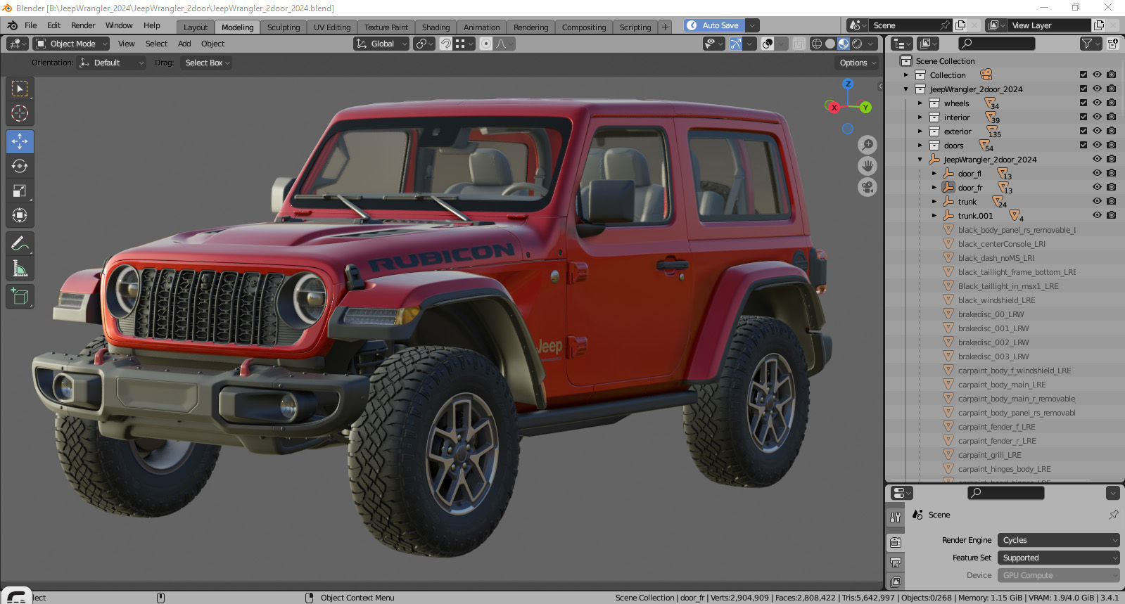The width and height of the screenshot is (1125, 604).
Task: Disable rendering for trunk.001
Action: 1111,215
